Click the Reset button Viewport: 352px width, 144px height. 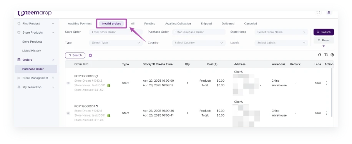point(324,40)
